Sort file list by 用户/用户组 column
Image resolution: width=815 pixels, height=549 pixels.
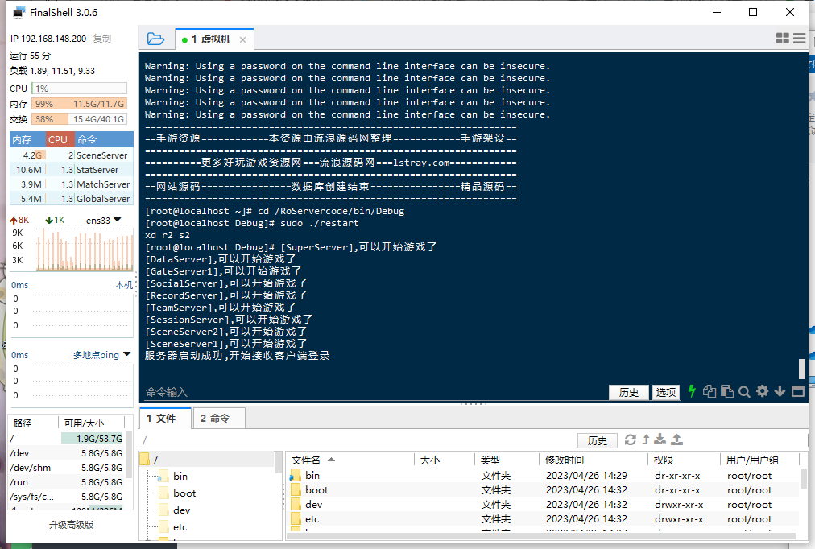tap(759, 460)
